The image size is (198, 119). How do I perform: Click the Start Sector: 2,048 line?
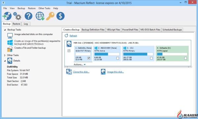[16, 81]
